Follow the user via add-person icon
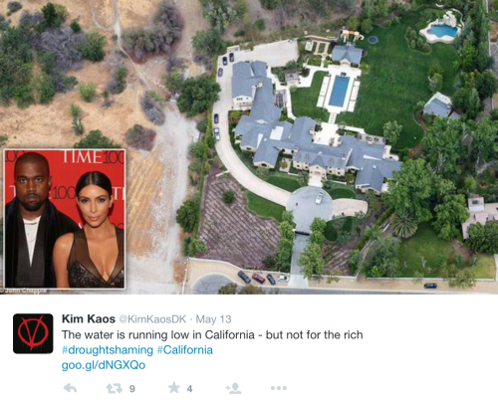The image size is (498, 409). point(234,388)
